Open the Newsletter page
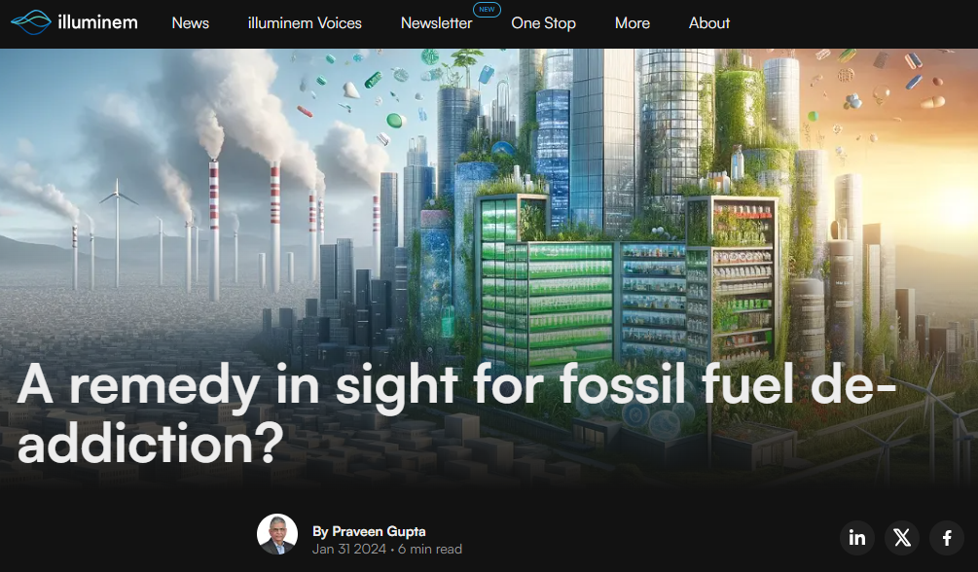The image size is (978, 572). (x=436, y=23)
